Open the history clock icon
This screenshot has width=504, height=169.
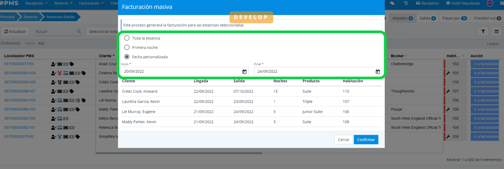406,3
